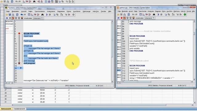Run selection with Syntax1 blue play icon
This screenshot has width=197, height=111.
pos(47,15)
